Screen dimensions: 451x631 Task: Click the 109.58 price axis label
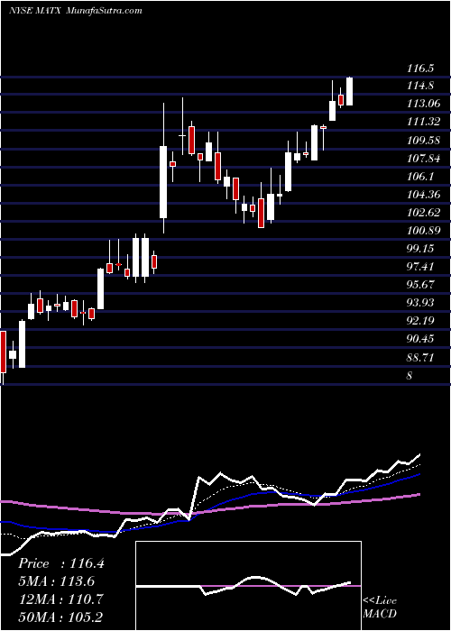tap(424, 141)
